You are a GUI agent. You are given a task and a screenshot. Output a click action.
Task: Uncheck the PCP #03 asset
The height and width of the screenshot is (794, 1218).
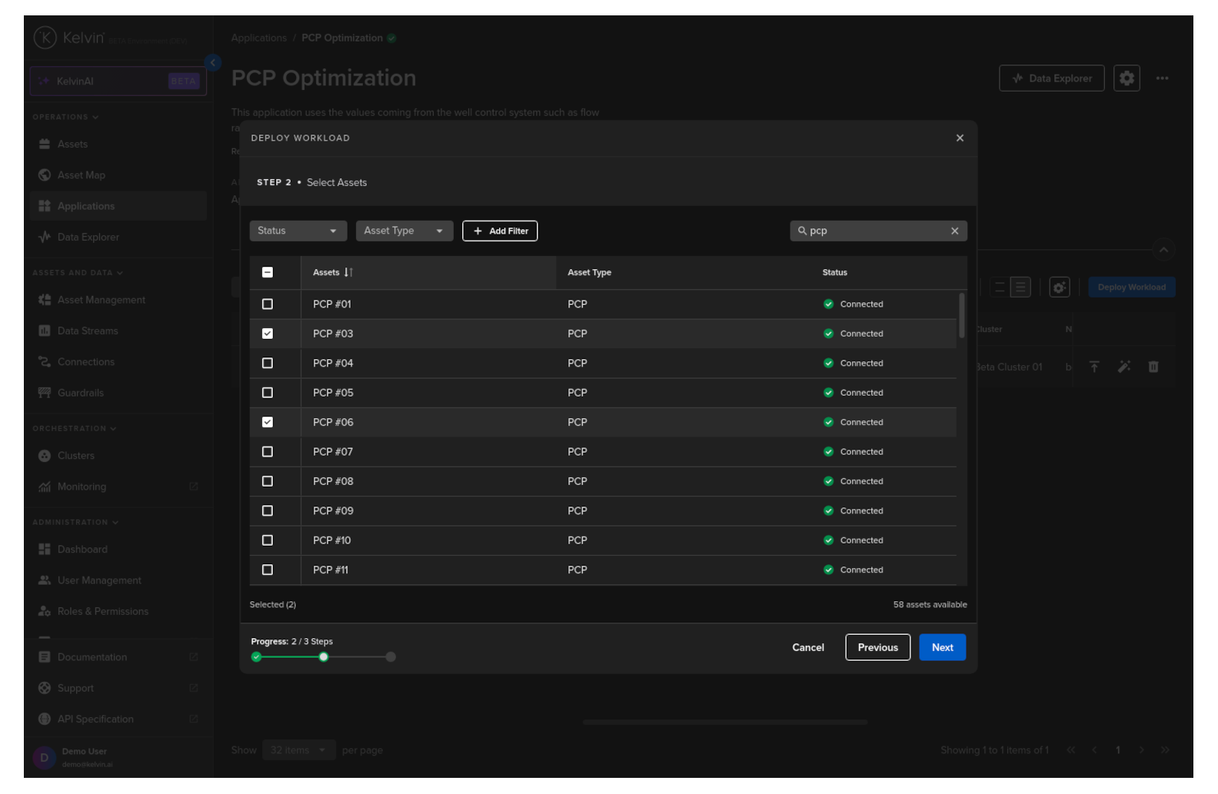[268, 334]
